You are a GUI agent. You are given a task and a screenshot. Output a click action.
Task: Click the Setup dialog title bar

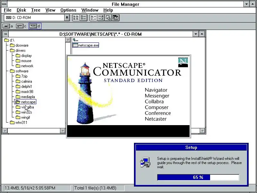coord(191,147)
